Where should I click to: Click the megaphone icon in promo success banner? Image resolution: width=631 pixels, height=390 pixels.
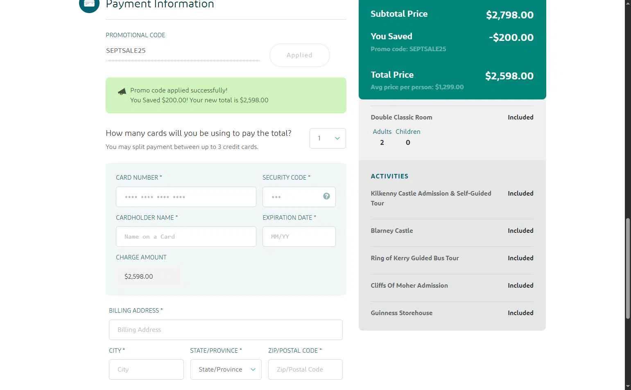122,91
